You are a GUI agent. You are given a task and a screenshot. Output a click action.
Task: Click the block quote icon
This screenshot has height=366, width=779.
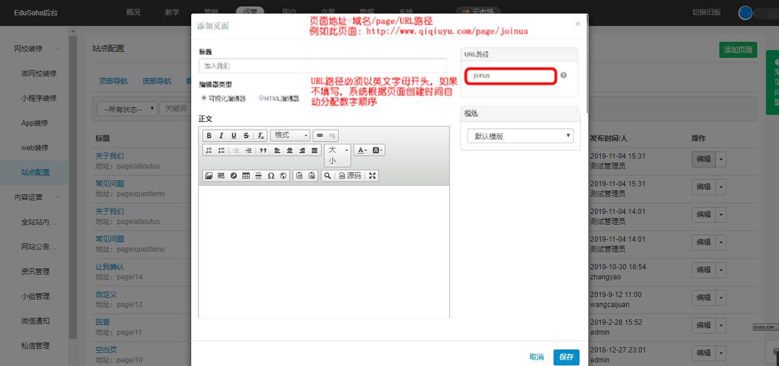(x=263, y=150)
